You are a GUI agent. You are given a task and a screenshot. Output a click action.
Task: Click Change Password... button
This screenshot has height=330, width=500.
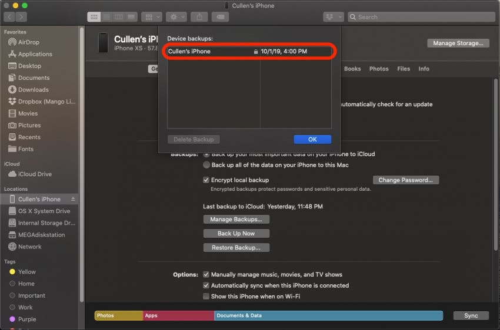(406, 180)
